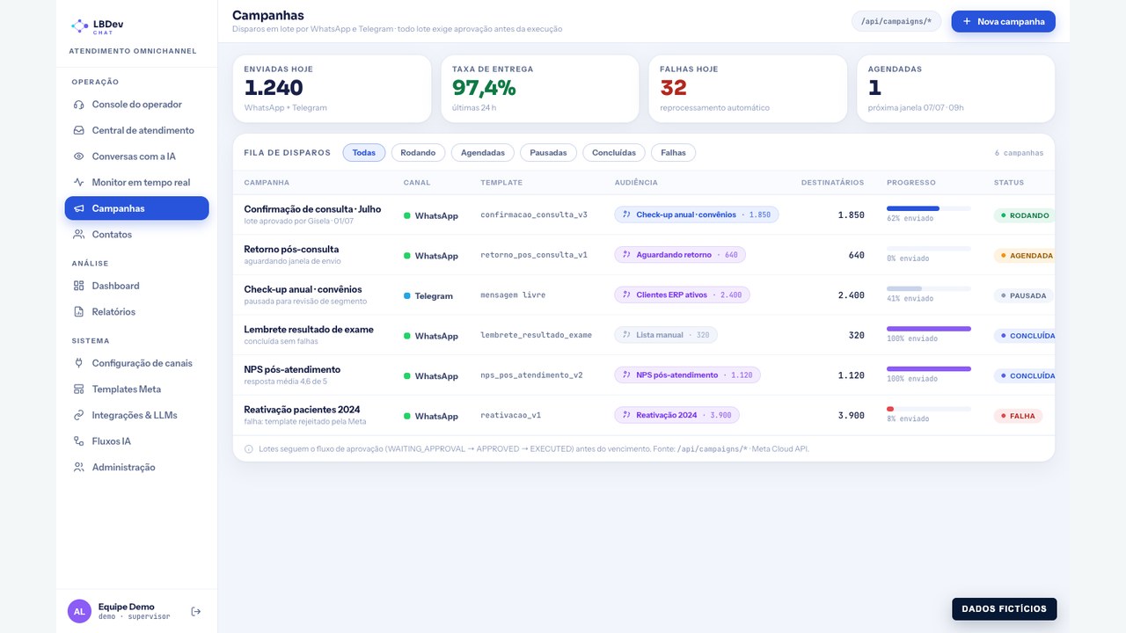Click the segment icon in Reativação 2024 chip

tap(627, 415)
